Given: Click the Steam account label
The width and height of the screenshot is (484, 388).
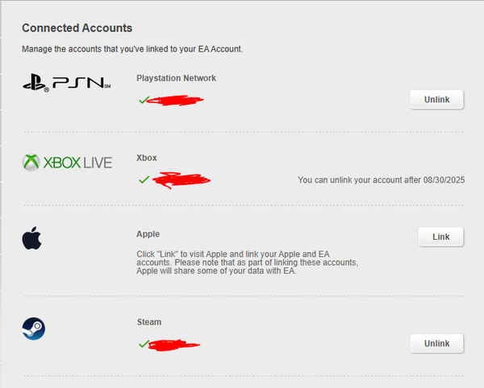Looking at the screenshot, I should 149,322.
